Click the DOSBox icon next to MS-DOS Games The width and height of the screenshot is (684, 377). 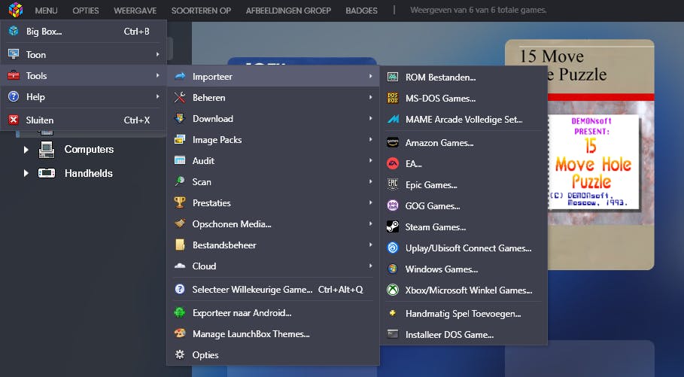tap(393, 98)
